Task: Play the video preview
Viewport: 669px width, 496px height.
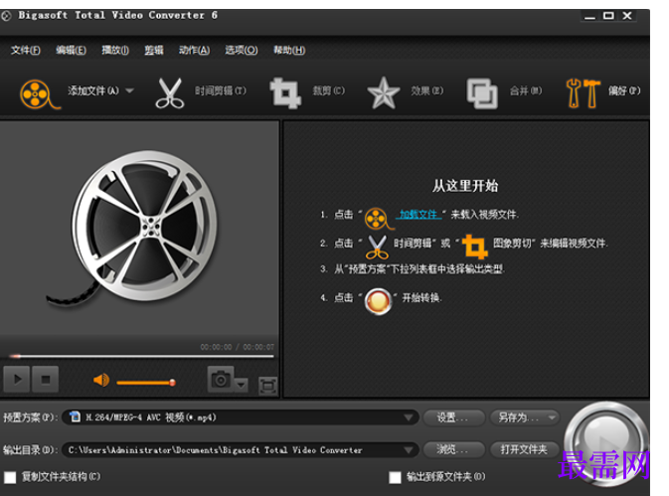Action: [x=17, y=379]
